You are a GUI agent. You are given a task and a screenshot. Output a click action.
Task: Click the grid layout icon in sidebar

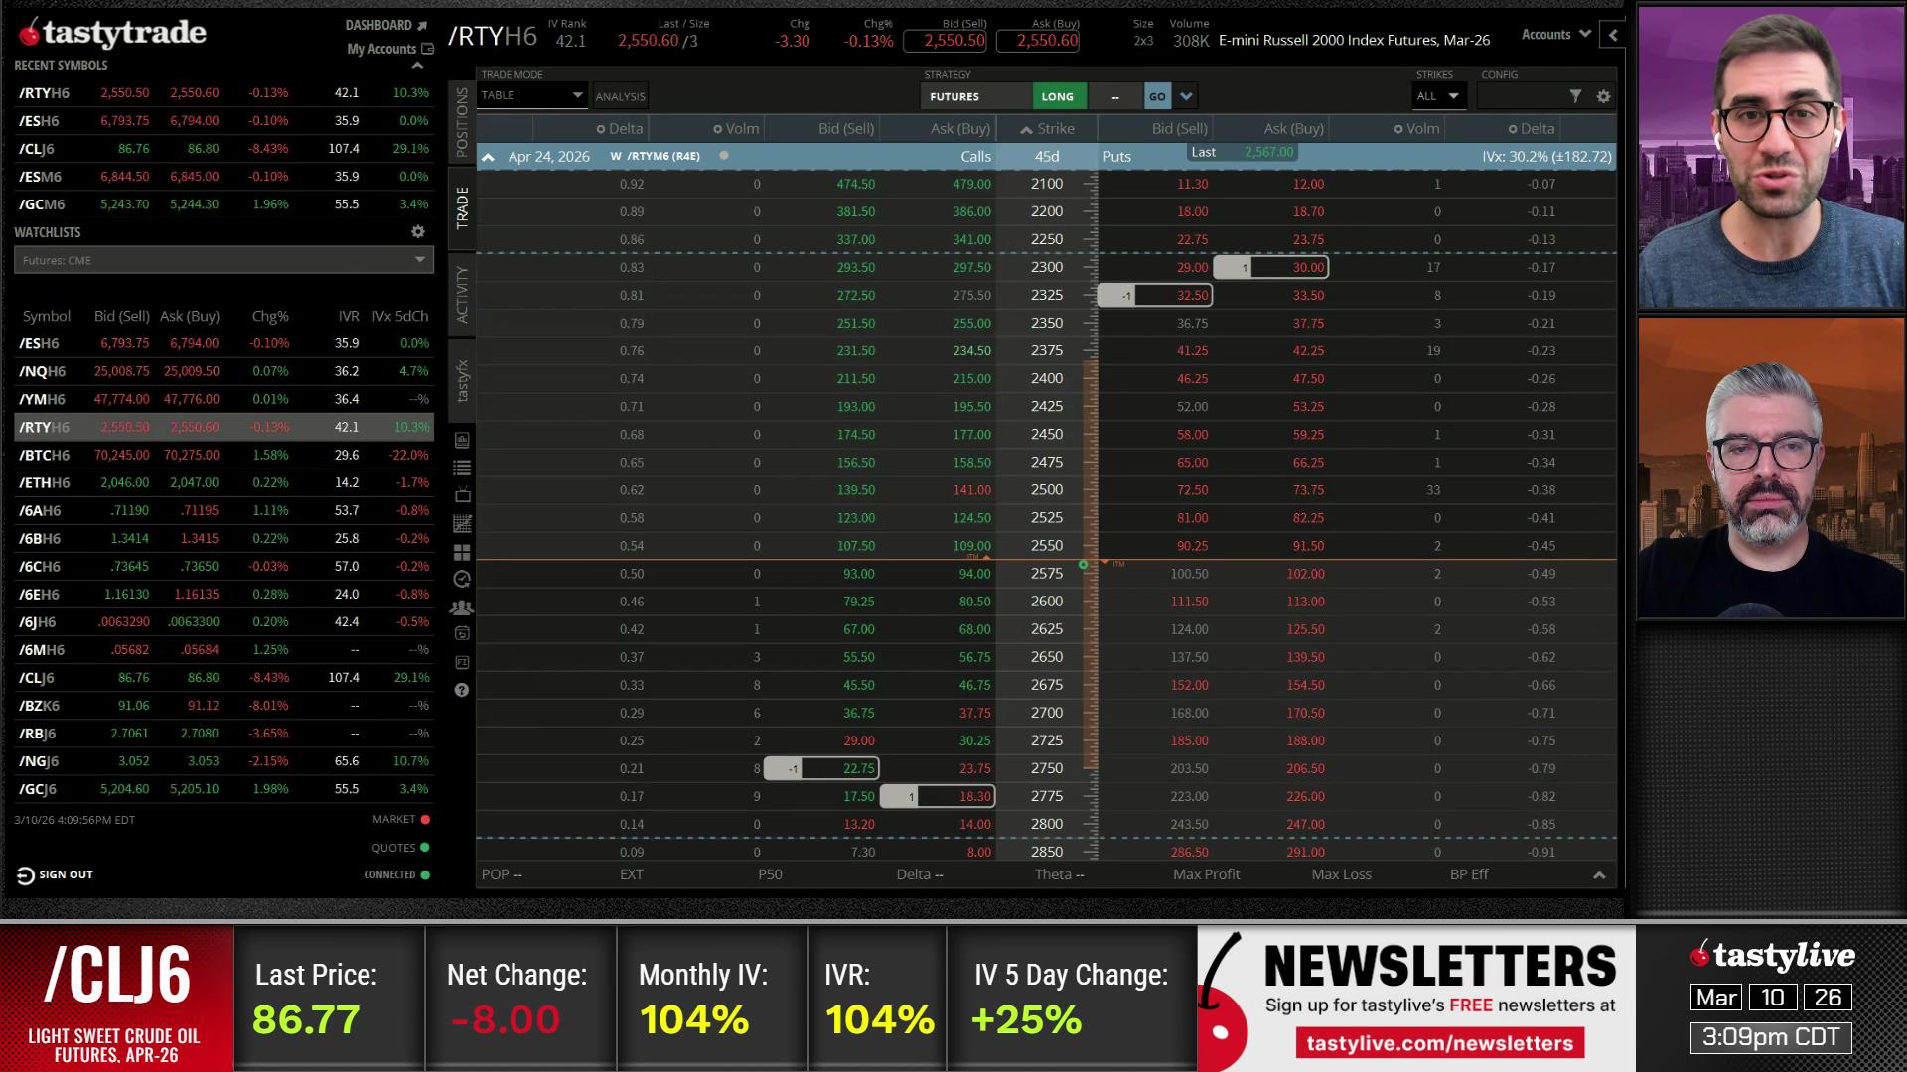pyautogui.click(x=462, y=552)
